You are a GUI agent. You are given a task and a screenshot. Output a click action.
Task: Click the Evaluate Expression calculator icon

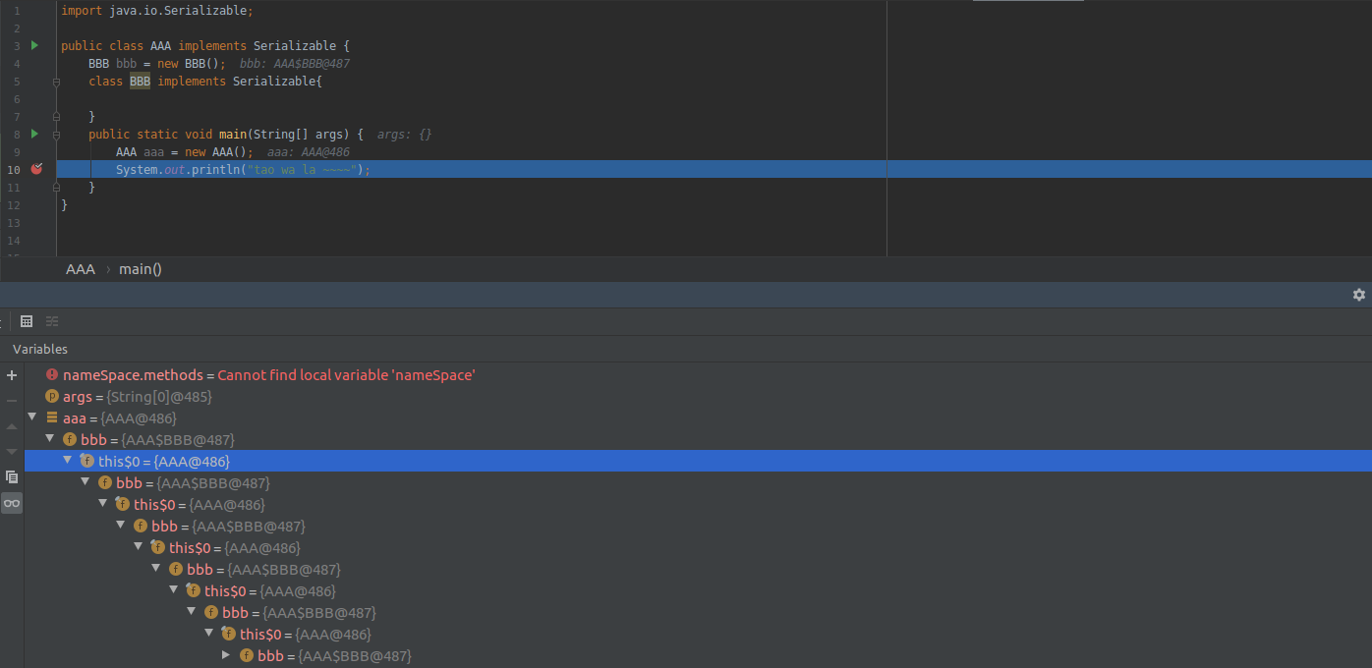[x=27, y=321]
